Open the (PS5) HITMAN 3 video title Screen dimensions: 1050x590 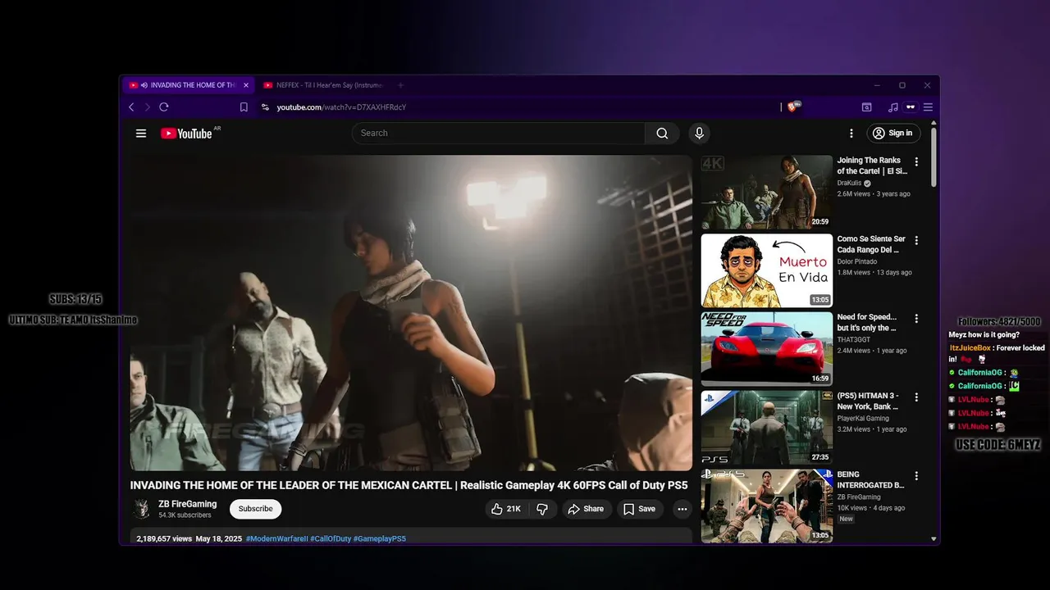click(x=868, y=402)
